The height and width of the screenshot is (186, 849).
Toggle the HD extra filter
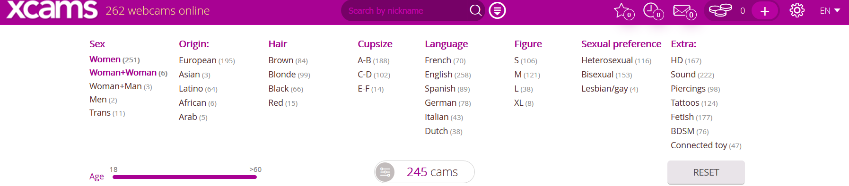coord(686,60)
